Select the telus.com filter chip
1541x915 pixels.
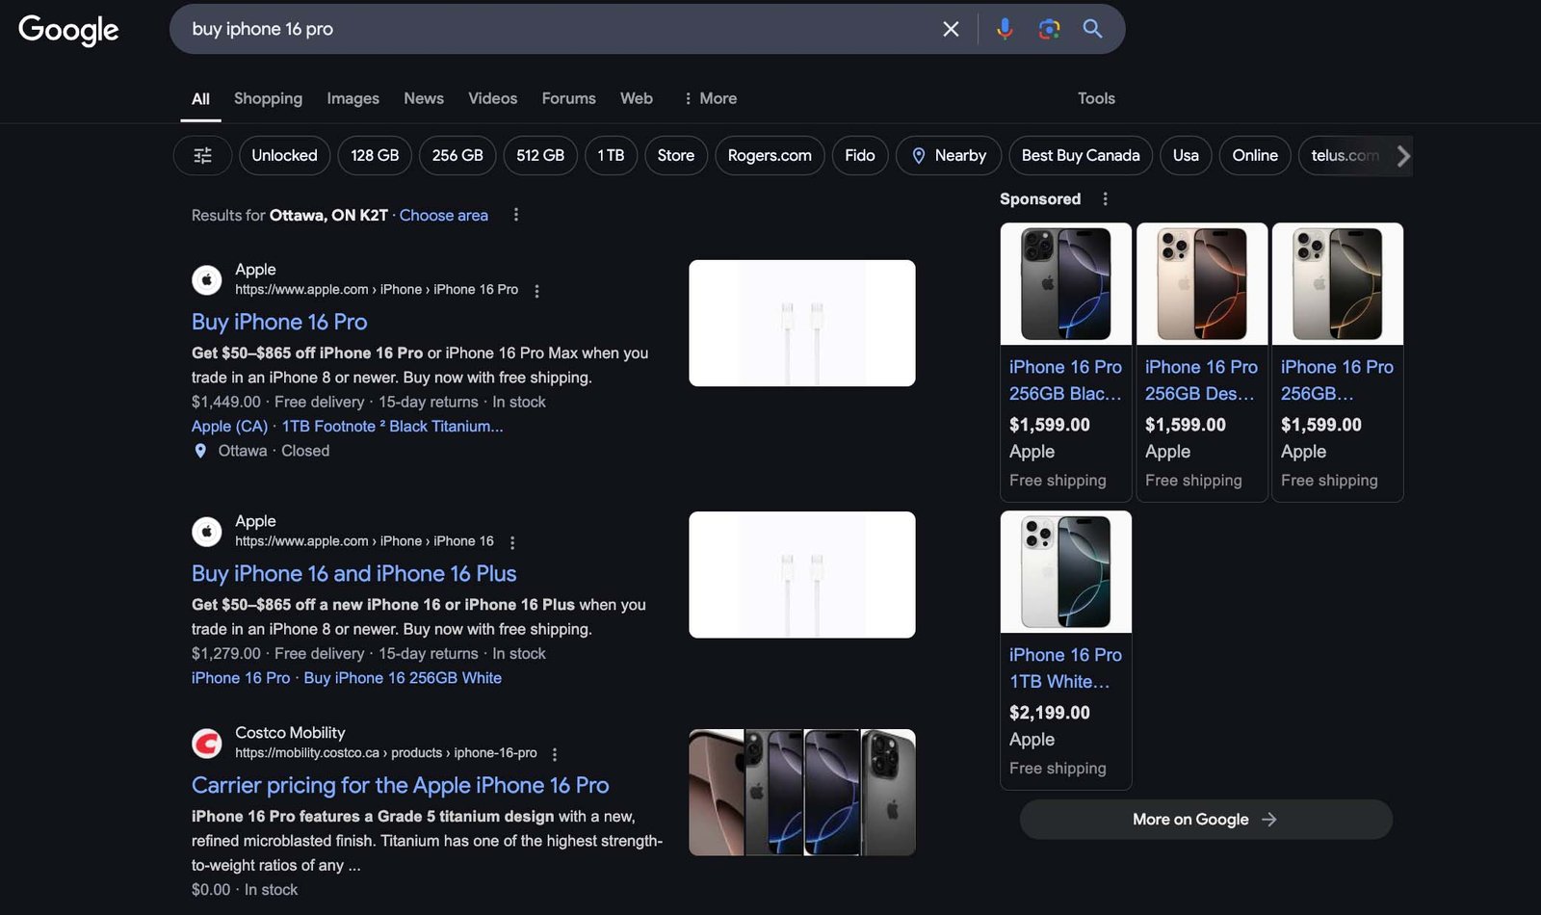coord(1345,155)
